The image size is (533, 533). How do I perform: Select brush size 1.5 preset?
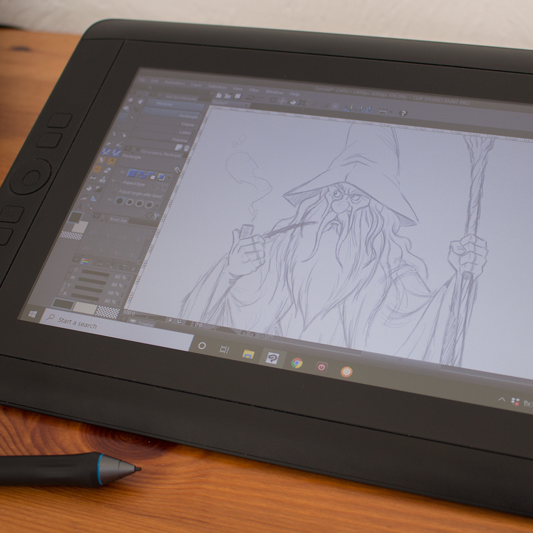point(124,237)
